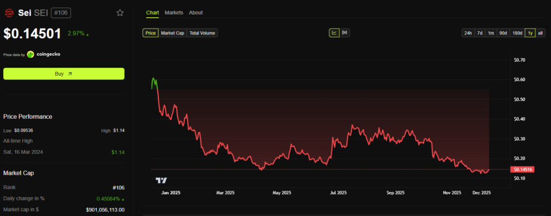The width and height of the screenshot is (551, 216).
Task: Show the all-time price range
Action: click(540, 33)
